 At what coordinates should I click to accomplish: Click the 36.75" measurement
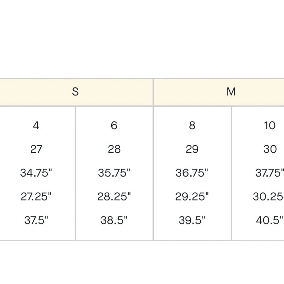192,173
